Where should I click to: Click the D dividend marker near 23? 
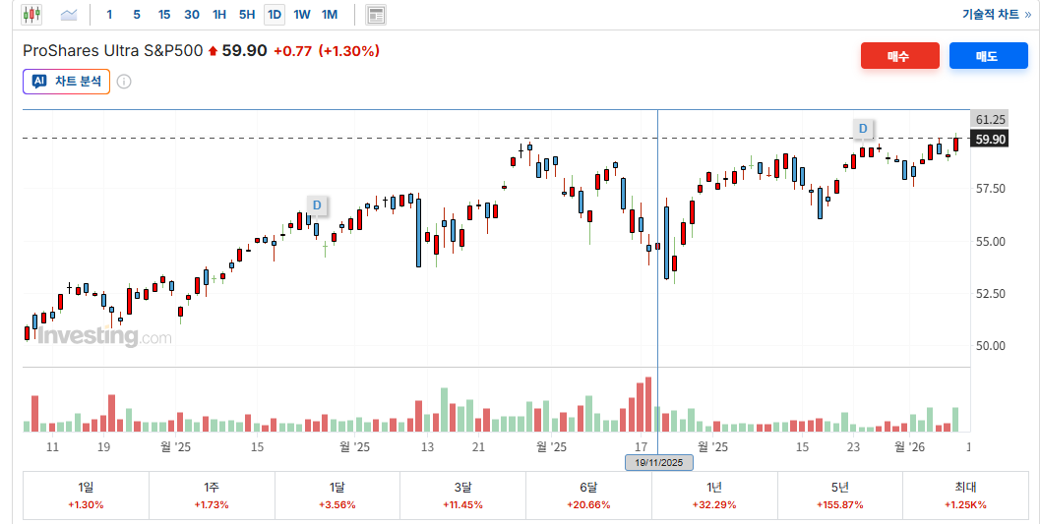pos(863,129)
